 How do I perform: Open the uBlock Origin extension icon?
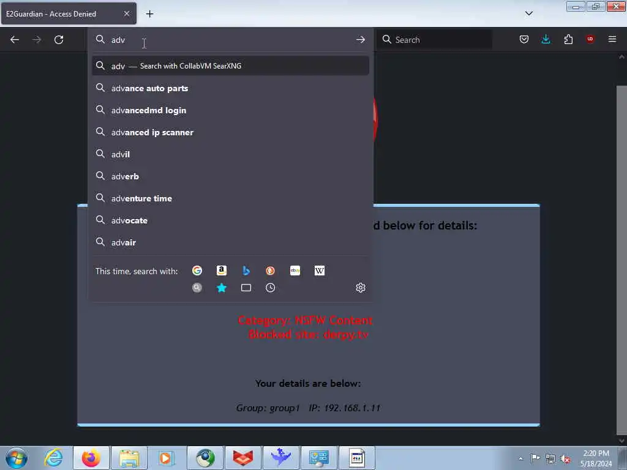pos(590,39)
